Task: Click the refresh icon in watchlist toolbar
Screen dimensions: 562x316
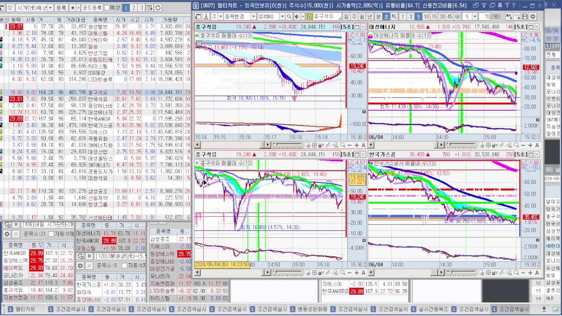Action: tap(158, 8)
